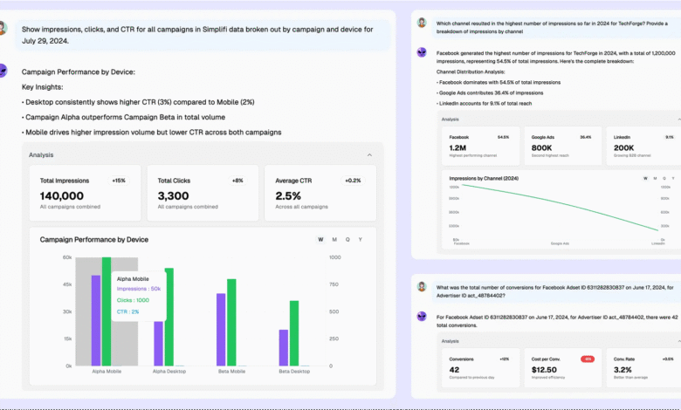
Task: Click the user avatar beside the Facebook Adset question
Action: tap(421, 286)
